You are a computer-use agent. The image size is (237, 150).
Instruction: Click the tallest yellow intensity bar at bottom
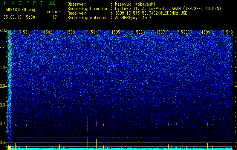coord(87,144)
